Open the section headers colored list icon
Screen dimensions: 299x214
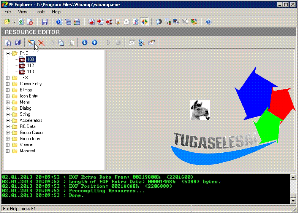pos(77,22)
